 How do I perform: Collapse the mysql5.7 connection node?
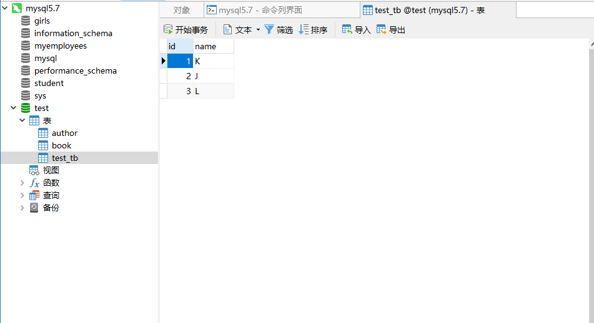click(x=5, y=8)
